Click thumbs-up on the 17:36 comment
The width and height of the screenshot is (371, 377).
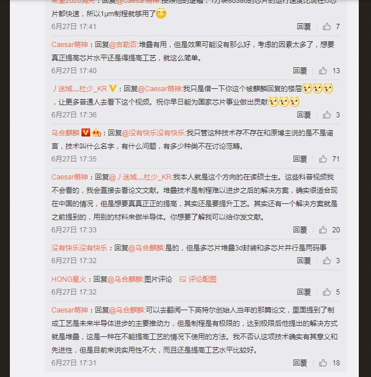pos(327,115)
